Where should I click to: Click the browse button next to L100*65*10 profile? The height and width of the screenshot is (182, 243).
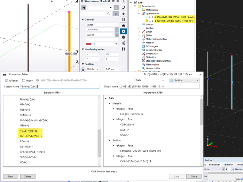[x=117, y=30]
